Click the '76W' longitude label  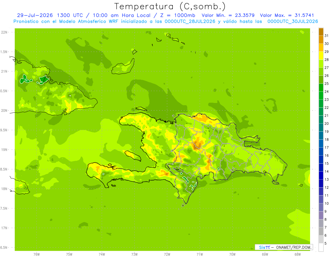click(36, 254)
